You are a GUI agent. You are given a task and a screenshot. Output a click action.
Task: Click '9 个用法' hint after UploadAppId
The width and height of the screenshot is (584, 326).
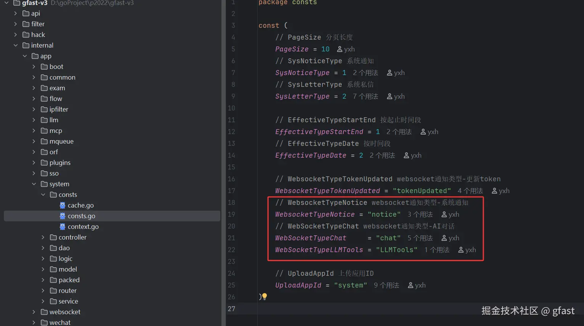click(387, 285)
